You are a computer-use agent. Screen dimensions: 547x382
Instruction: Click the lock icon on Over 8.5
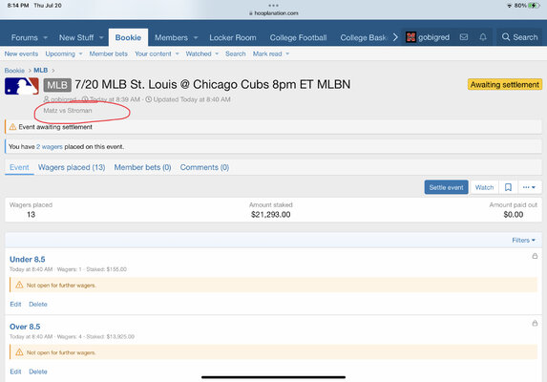tap(535, 324)
